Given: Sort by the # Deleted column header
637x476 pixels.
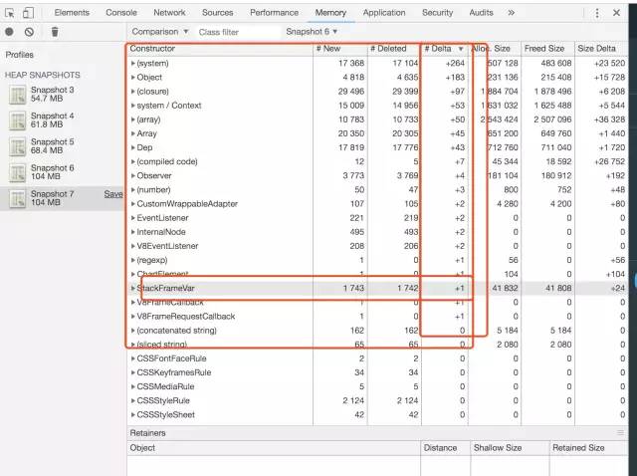Looking at the screenshot, I should click(x=394, y=49).
